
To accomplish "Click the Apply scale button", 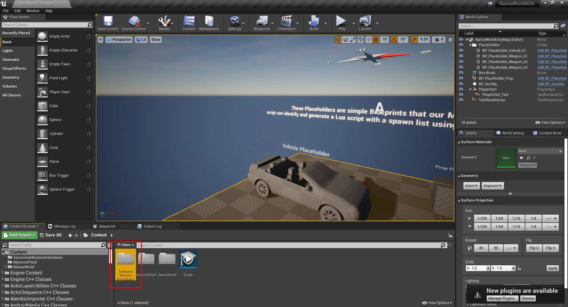I will click(x=552, y=268).
